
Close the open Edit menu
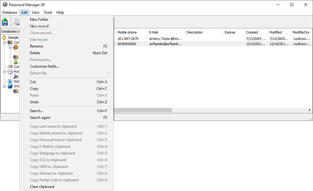[x=24, y=12]
